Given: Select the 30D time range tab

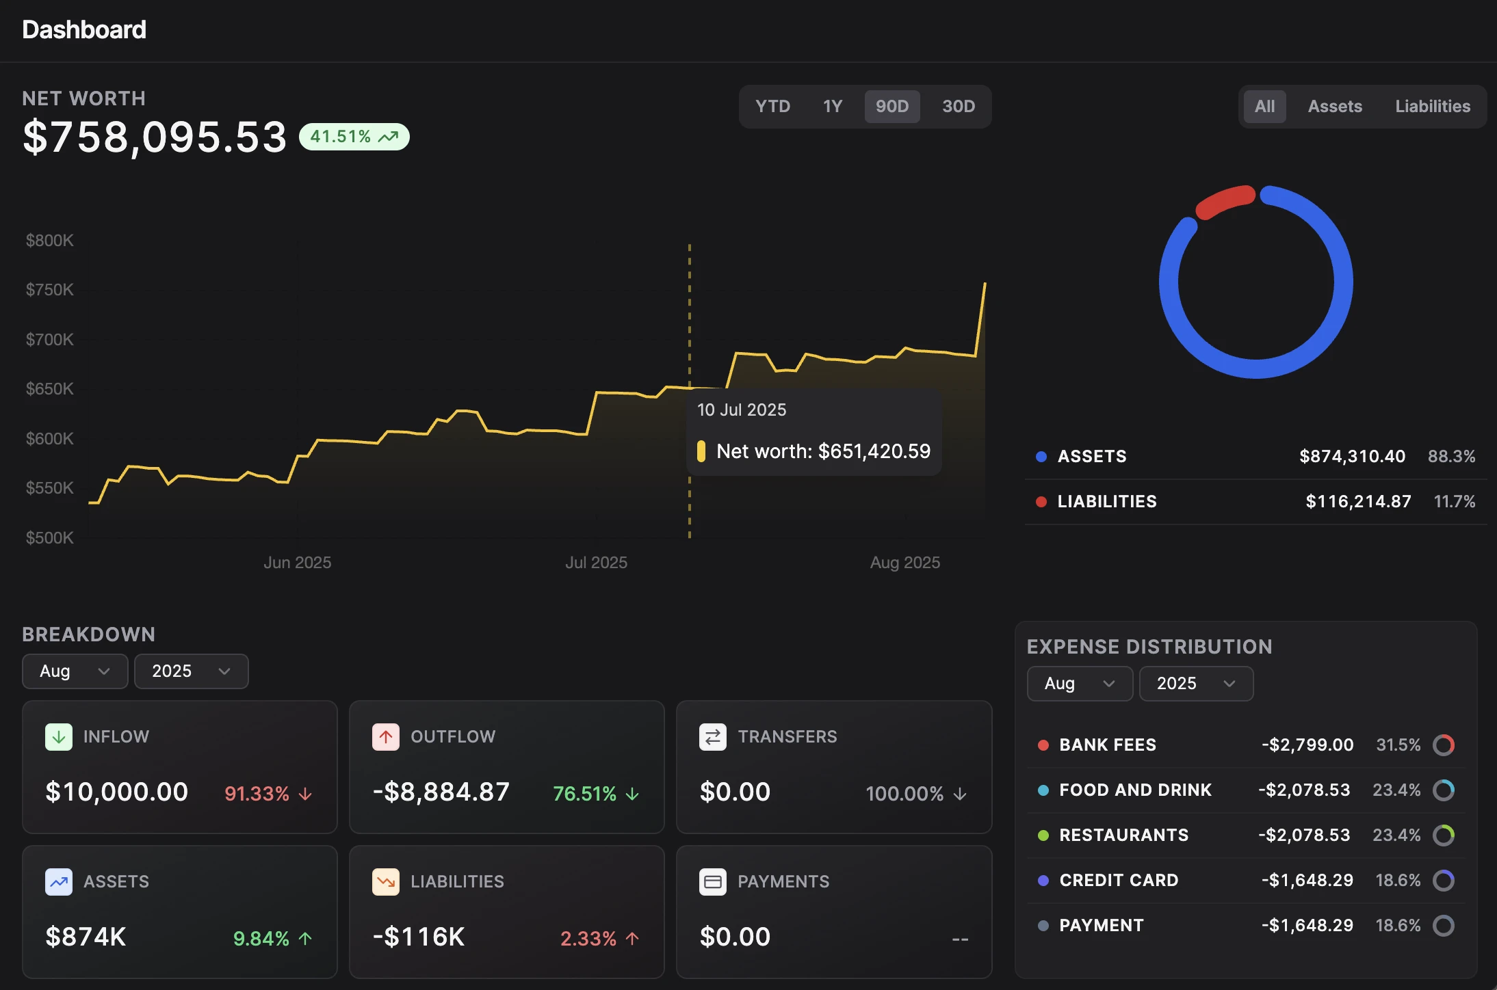Looking at the screenshot, I should 958,106.
